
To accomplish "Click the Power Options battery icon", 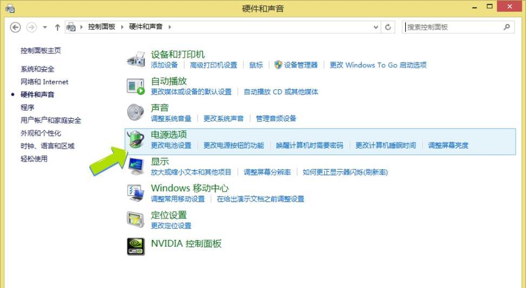I will [x=135, y=139].
